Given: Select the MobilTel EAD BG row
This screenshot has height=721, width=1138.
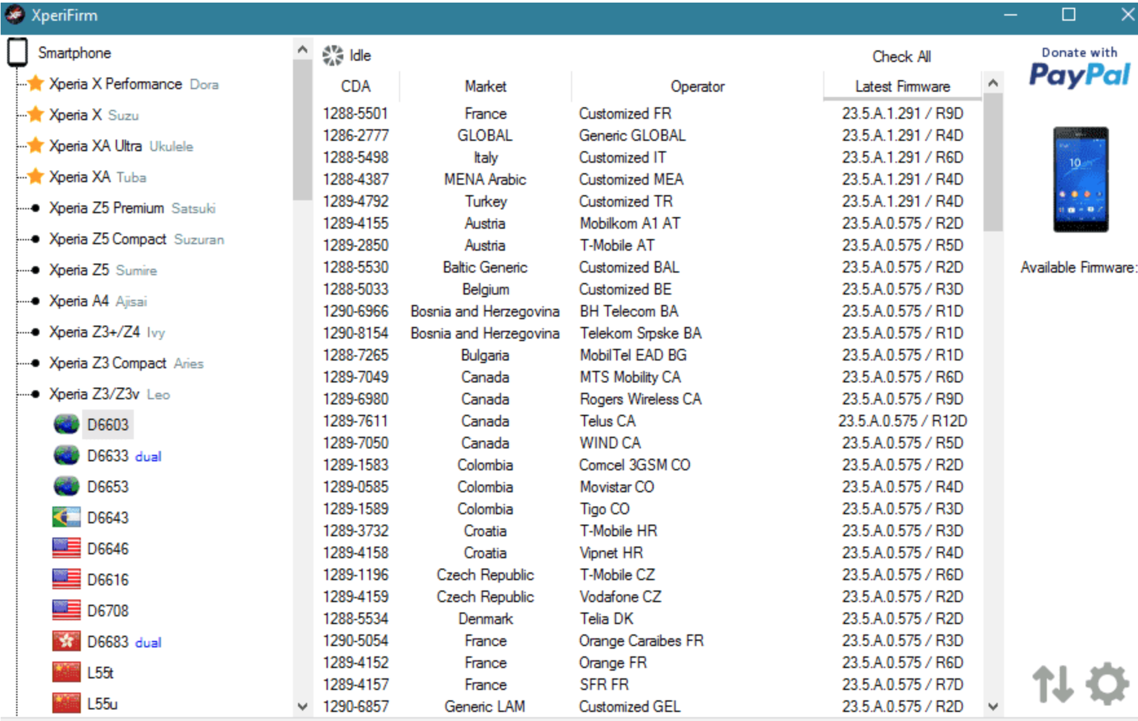Looking at the screenshot, I should click(649, 355).
